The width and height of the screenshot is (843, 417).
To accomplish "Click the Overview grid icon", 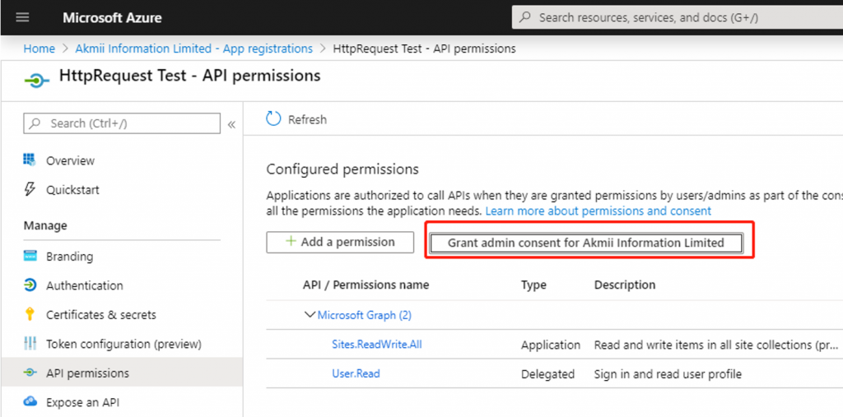I will coord(30,160).
